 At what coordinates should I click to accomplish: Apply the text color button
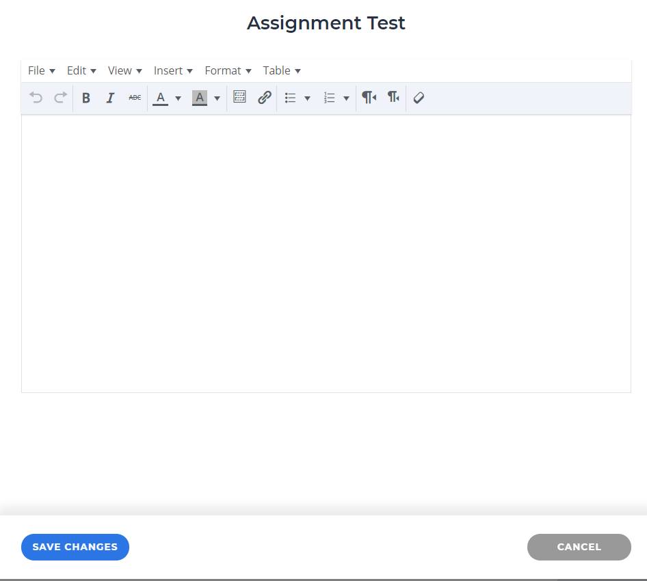pos(161,98)
